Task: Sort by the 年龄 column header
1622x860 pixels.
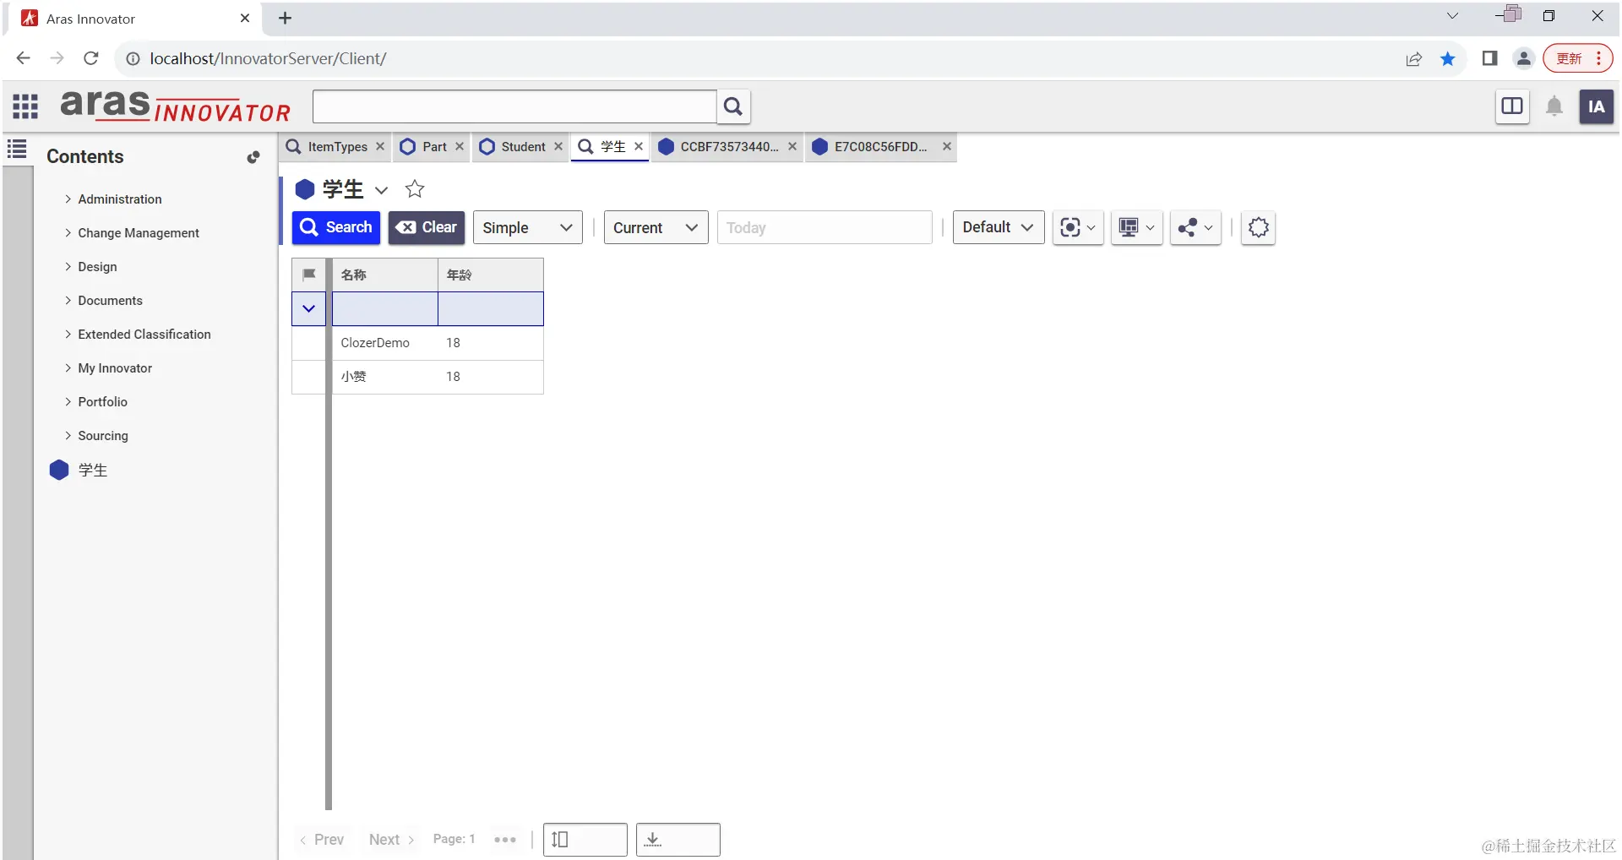Action: click(x=491, y=275)
